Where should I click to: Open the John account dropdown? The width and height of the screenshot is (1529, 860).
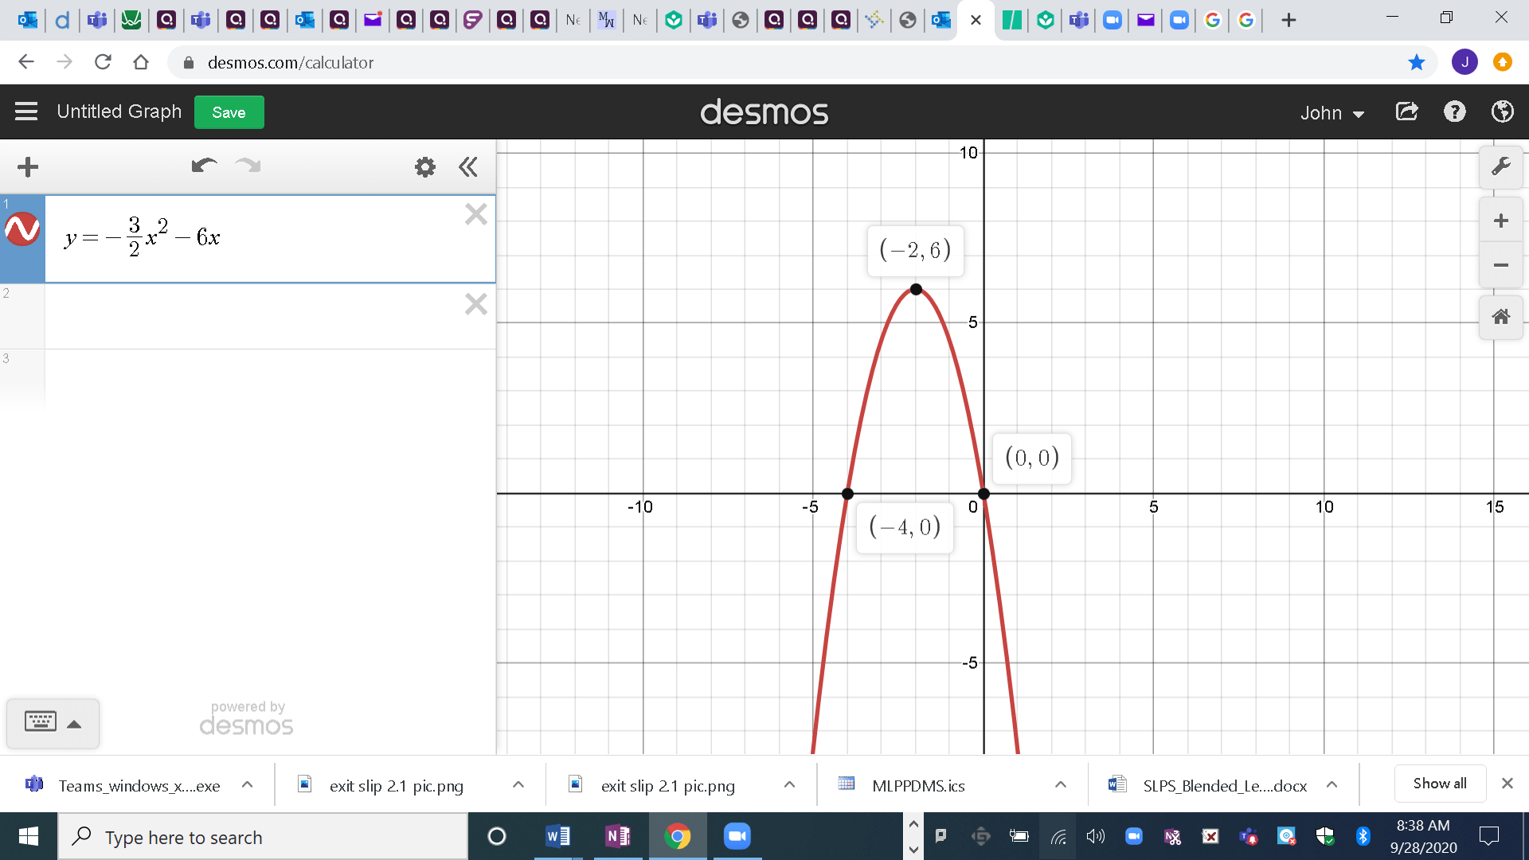tap(1331, 112)
